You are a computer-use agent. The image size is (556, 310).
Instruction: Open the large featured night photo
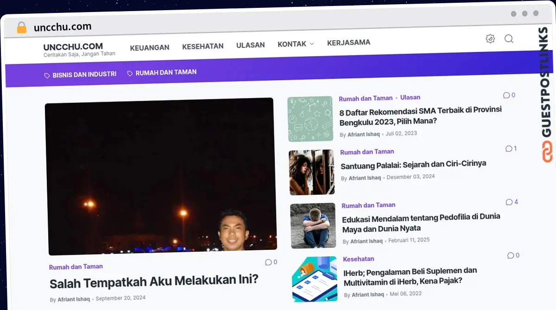(161, 176)
